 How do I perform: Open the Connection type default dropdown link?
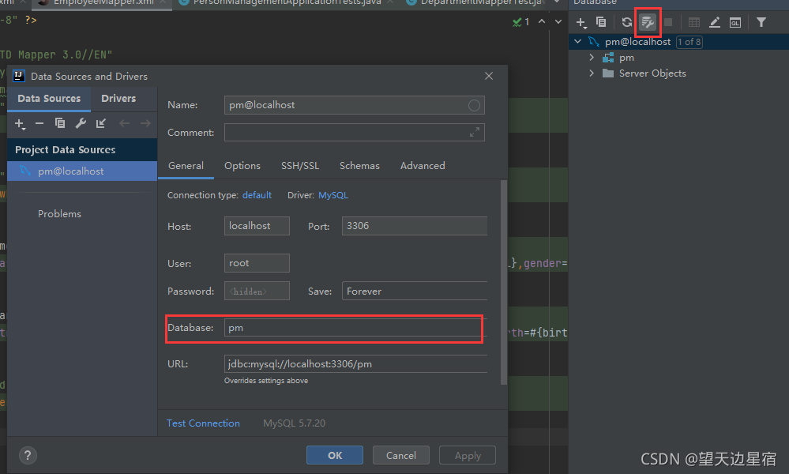click(x=257, y=195)
